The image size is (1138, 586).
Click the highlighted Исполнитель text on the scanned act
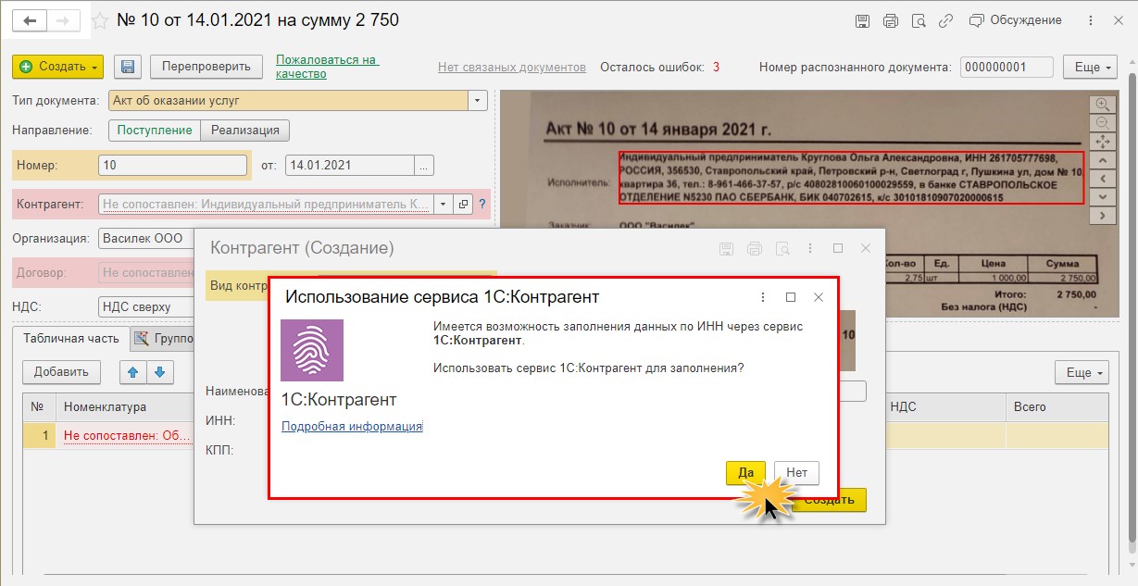pos(852,178)
